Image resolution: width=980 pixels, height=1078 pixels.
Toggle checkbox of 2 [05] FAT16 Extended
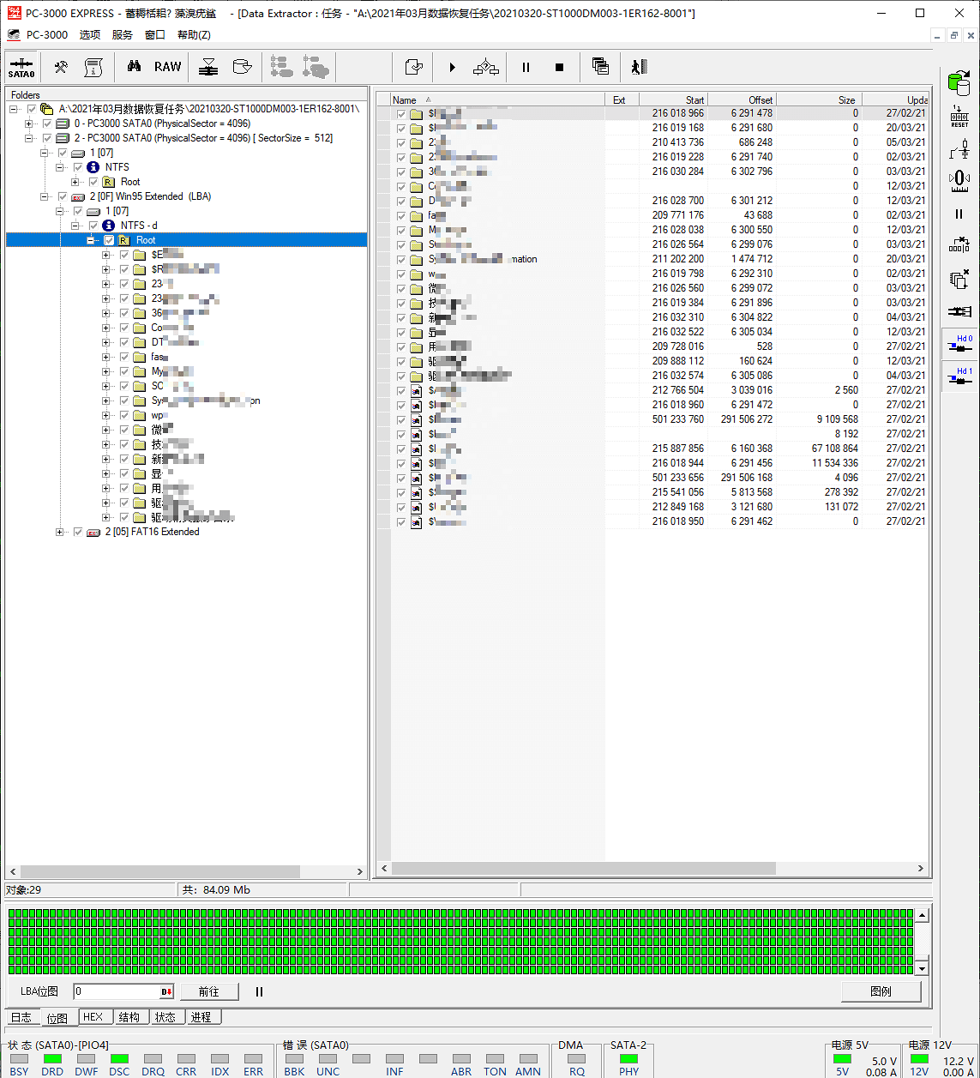click(x=78, y=532)
